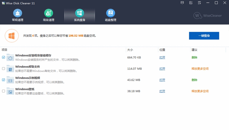Click the green 删除 suggestion for 安装程序基线缓存
Viewport: 229px width, 130px height.
point(194,57)
